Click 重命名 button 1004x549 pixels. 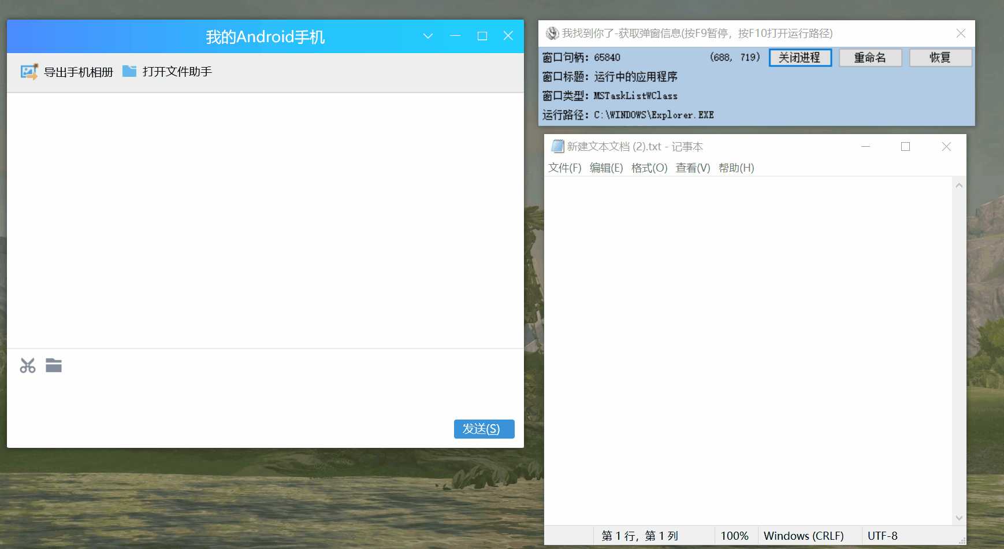[871, 58]
